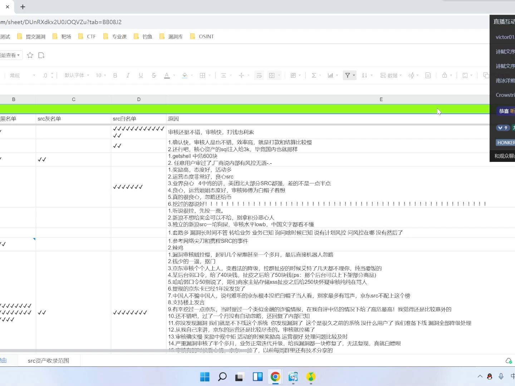Switch to src资产收录范围 sheet tab
The height and width of the screenshot is (386, 515).
pos(49,361)
